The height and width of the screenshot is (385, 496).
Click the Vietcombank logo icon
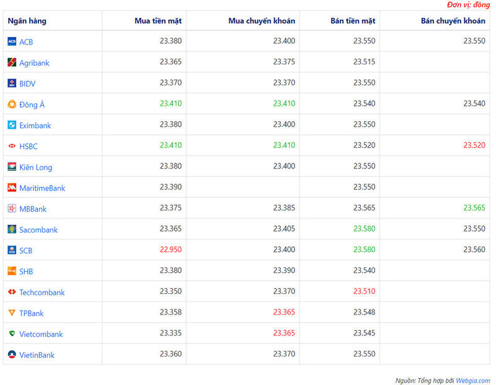(x=12, y=334)
